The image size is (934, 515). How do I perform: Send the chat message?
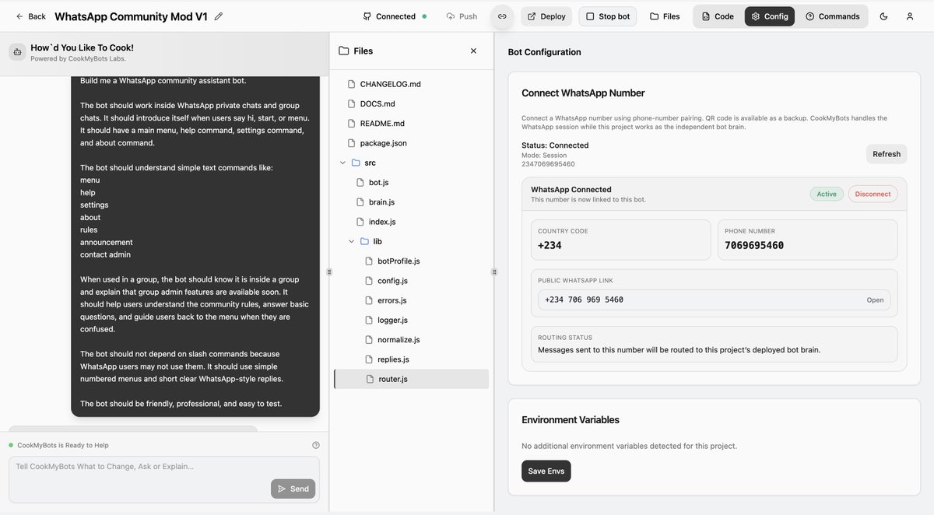coord(293,489)
